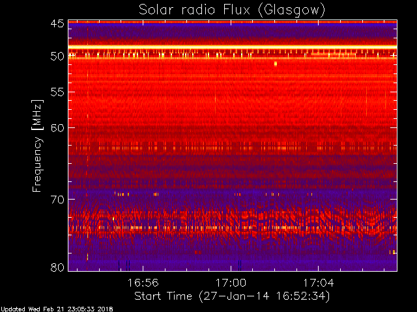The image size is (417, 312).
Task: Click the 55 MHz tick label
Action: click(57, 92)
